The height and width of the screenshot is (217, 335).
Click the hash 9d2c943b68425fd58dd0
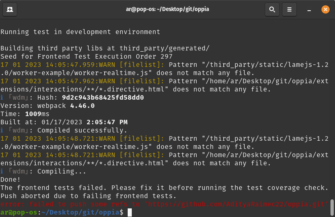point(103,98)
